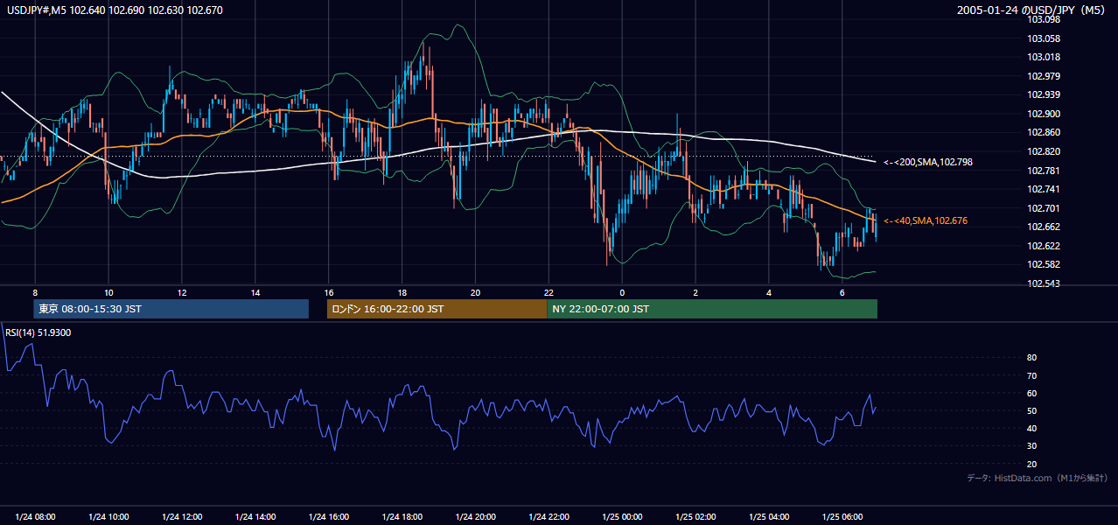Click price axis value 102.939

(x=1044, y=94)
